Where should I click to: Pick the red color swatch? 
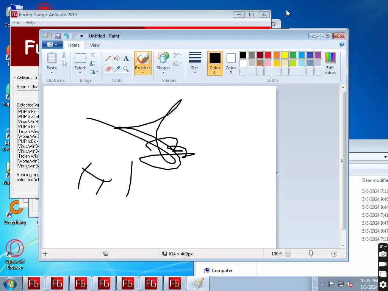point(268,55)
